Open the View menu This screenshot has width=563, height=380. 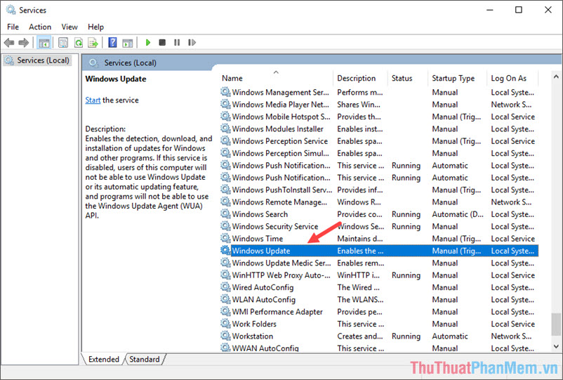coord(69,27)
